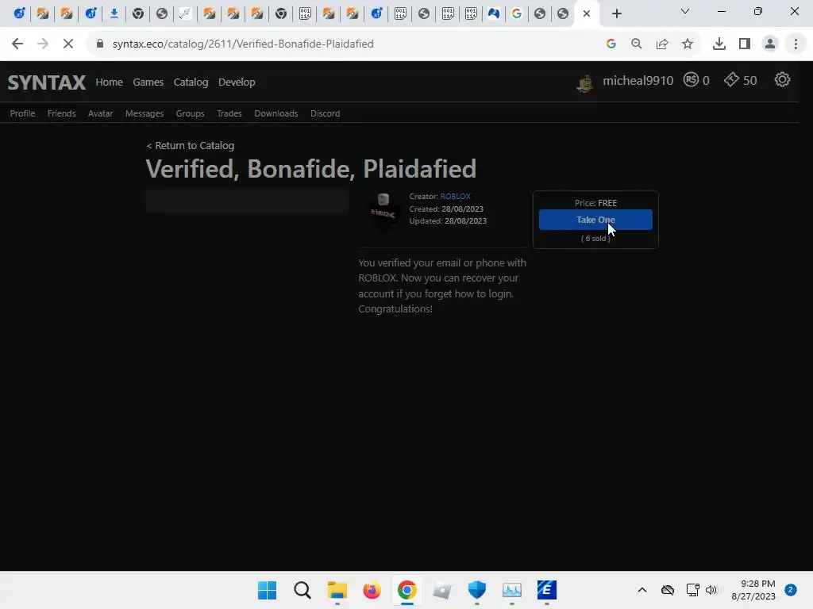Click the user avatar headshot thumbnail
813x609 pixels.
pos(585,82)
